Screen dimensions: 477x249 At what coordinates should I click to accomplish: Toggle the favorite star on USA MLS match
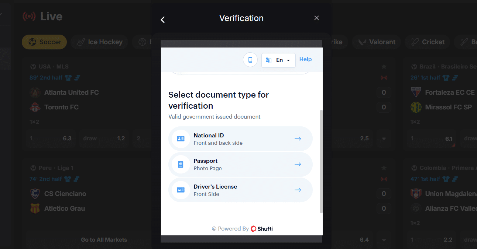384,66
